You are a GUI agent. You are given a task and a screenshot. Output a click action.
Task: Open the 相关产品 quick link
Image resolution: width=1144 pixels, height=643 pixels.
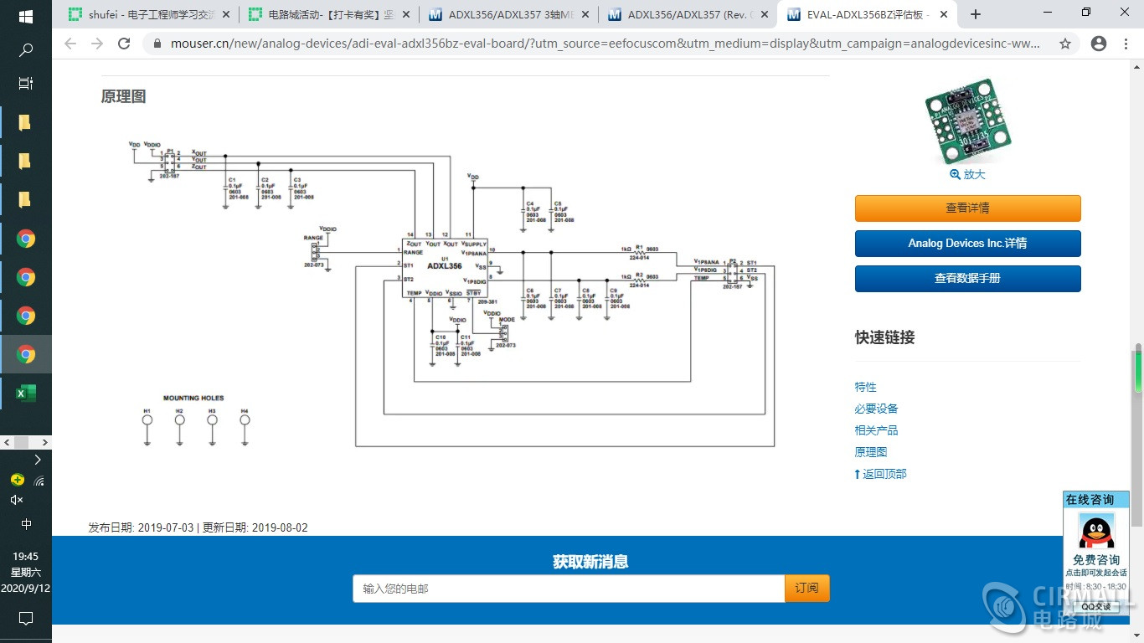point(876,430)
